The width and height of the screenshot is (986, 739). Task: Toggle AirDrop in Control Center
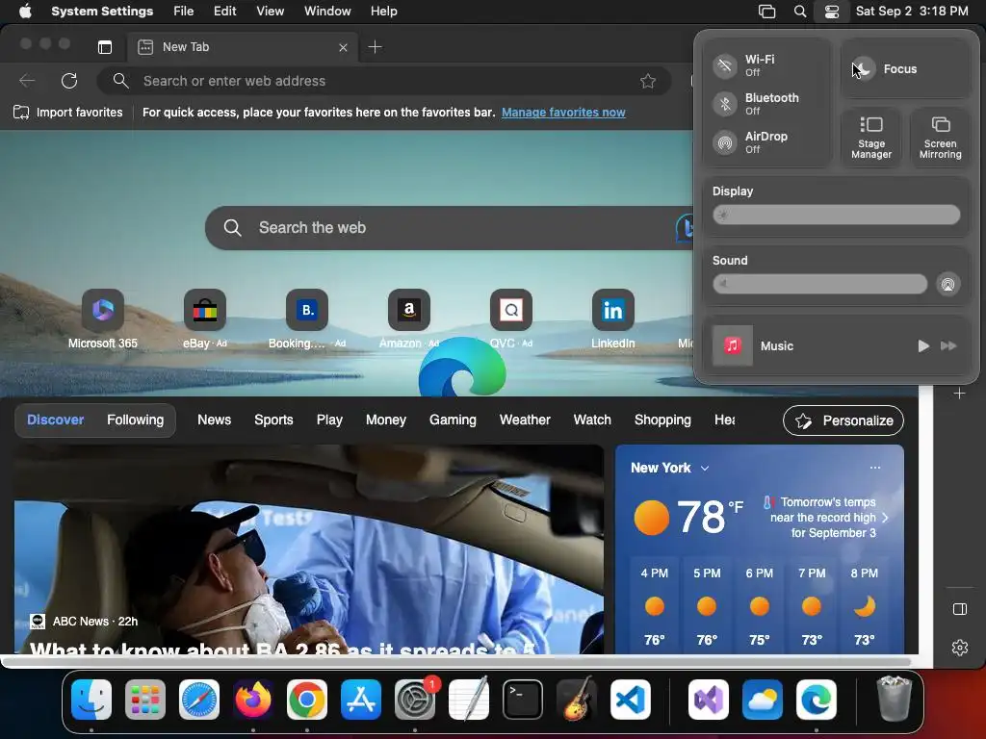[x=725, y=142]
